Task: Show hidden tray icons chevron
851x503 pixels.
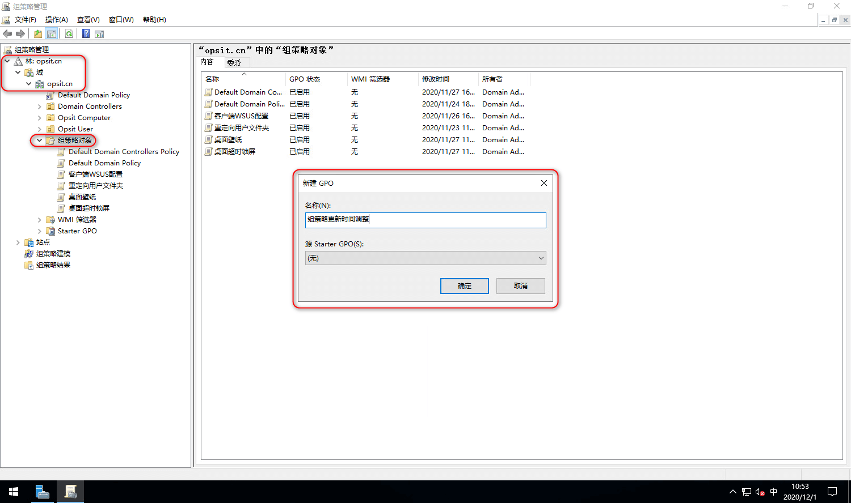Action: pos(733,492)
